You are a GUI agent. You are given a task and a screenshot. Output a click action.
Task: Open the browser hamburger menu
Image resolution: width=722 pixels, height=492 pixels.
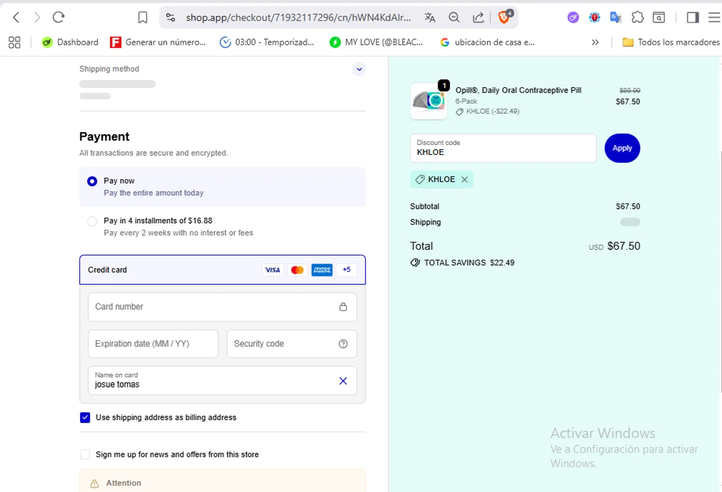(x=714, y=18)
